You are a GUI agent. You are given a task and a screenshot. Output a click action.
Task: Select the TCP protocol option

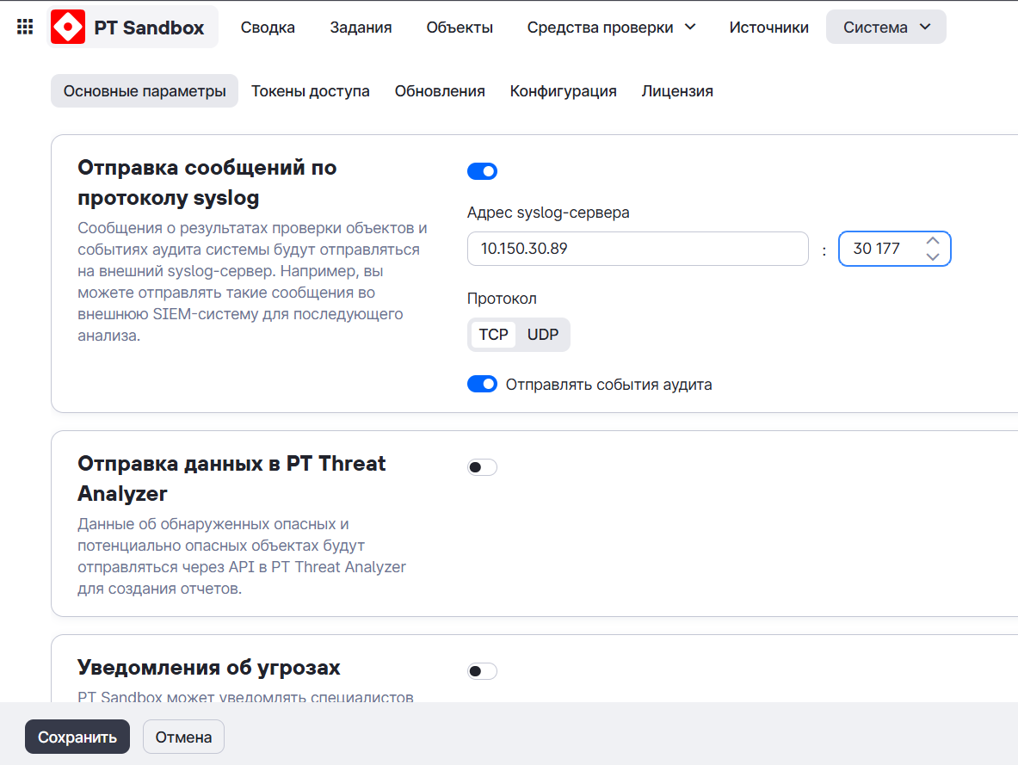pos(494,335)
